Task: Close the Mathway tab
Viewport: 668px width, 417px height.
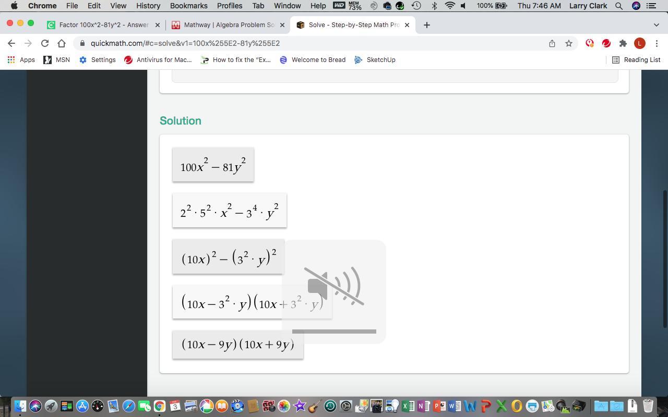Action: coord(282,24)
